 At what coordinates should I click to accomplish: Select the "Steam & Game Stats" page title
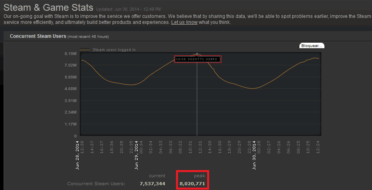coord(48,8)
